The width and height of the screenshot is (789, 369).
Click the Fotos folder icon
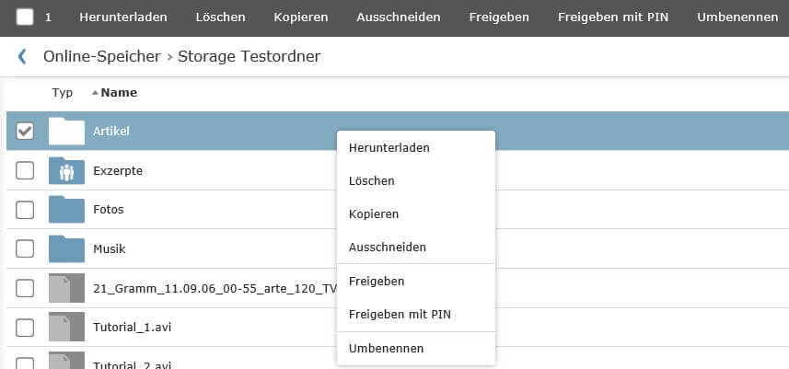(x=66, y=209)
